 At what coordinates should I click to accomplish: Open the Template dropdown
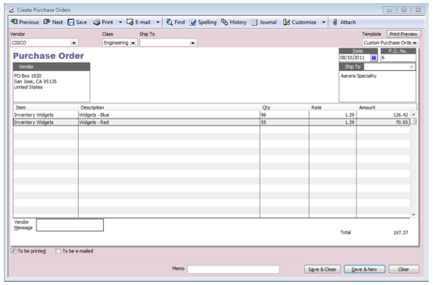click(x=415, y=43)
